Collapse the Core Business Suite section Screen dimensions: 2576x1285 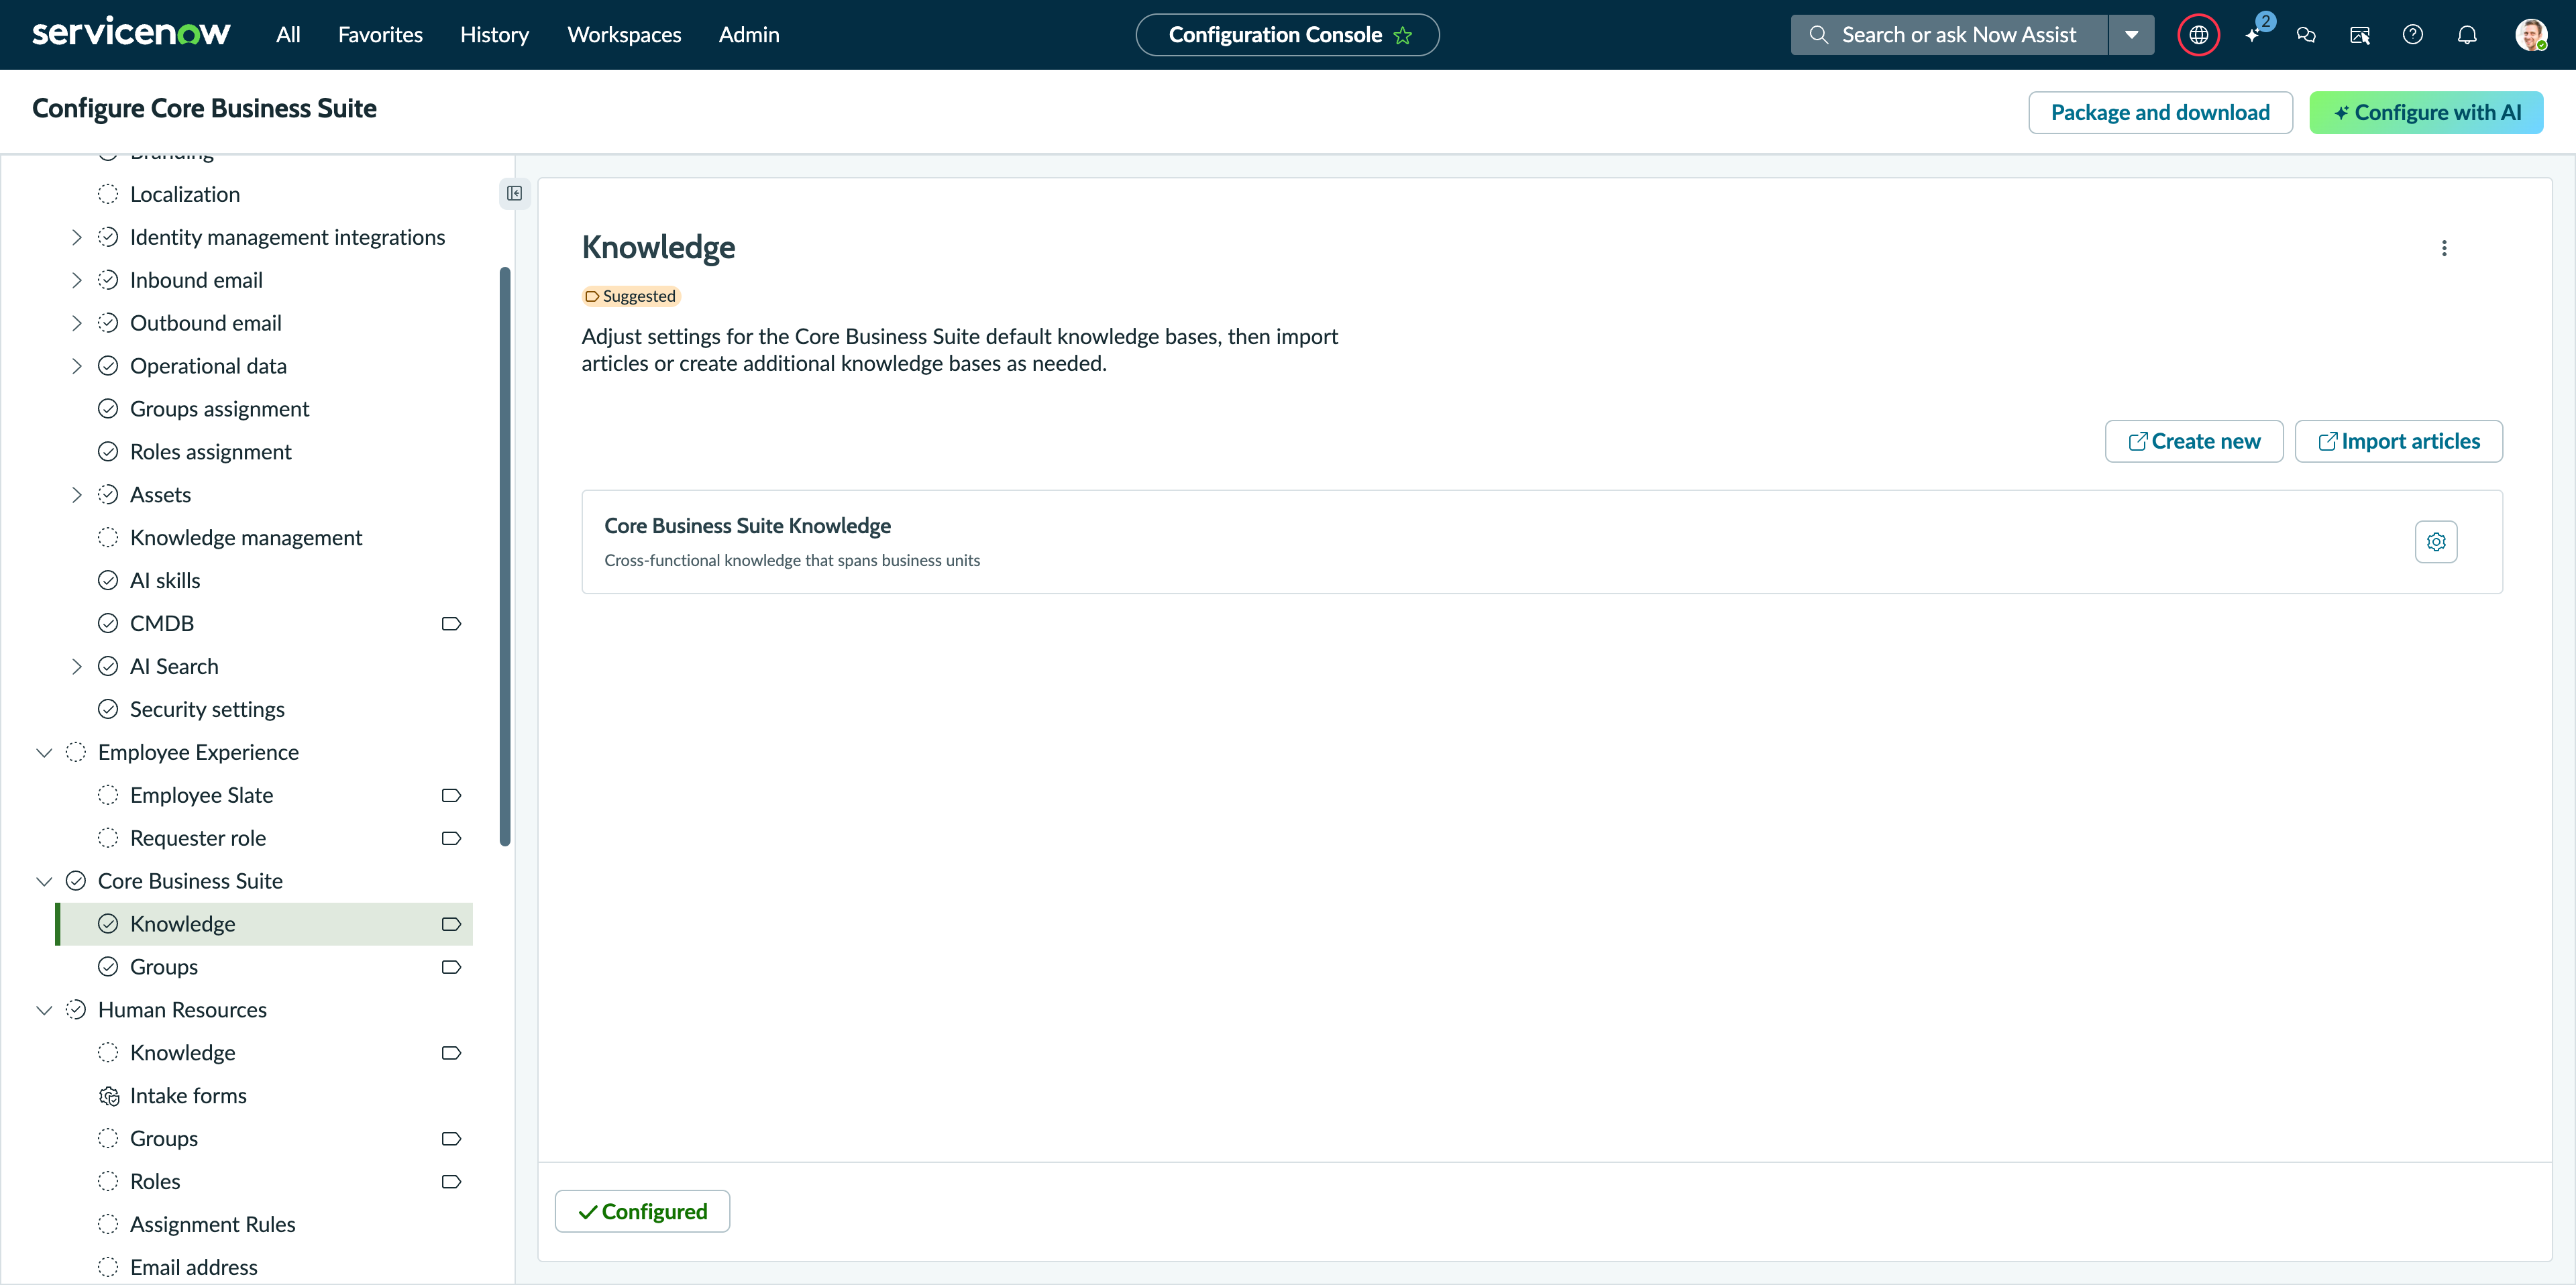[x=44, y=881]
